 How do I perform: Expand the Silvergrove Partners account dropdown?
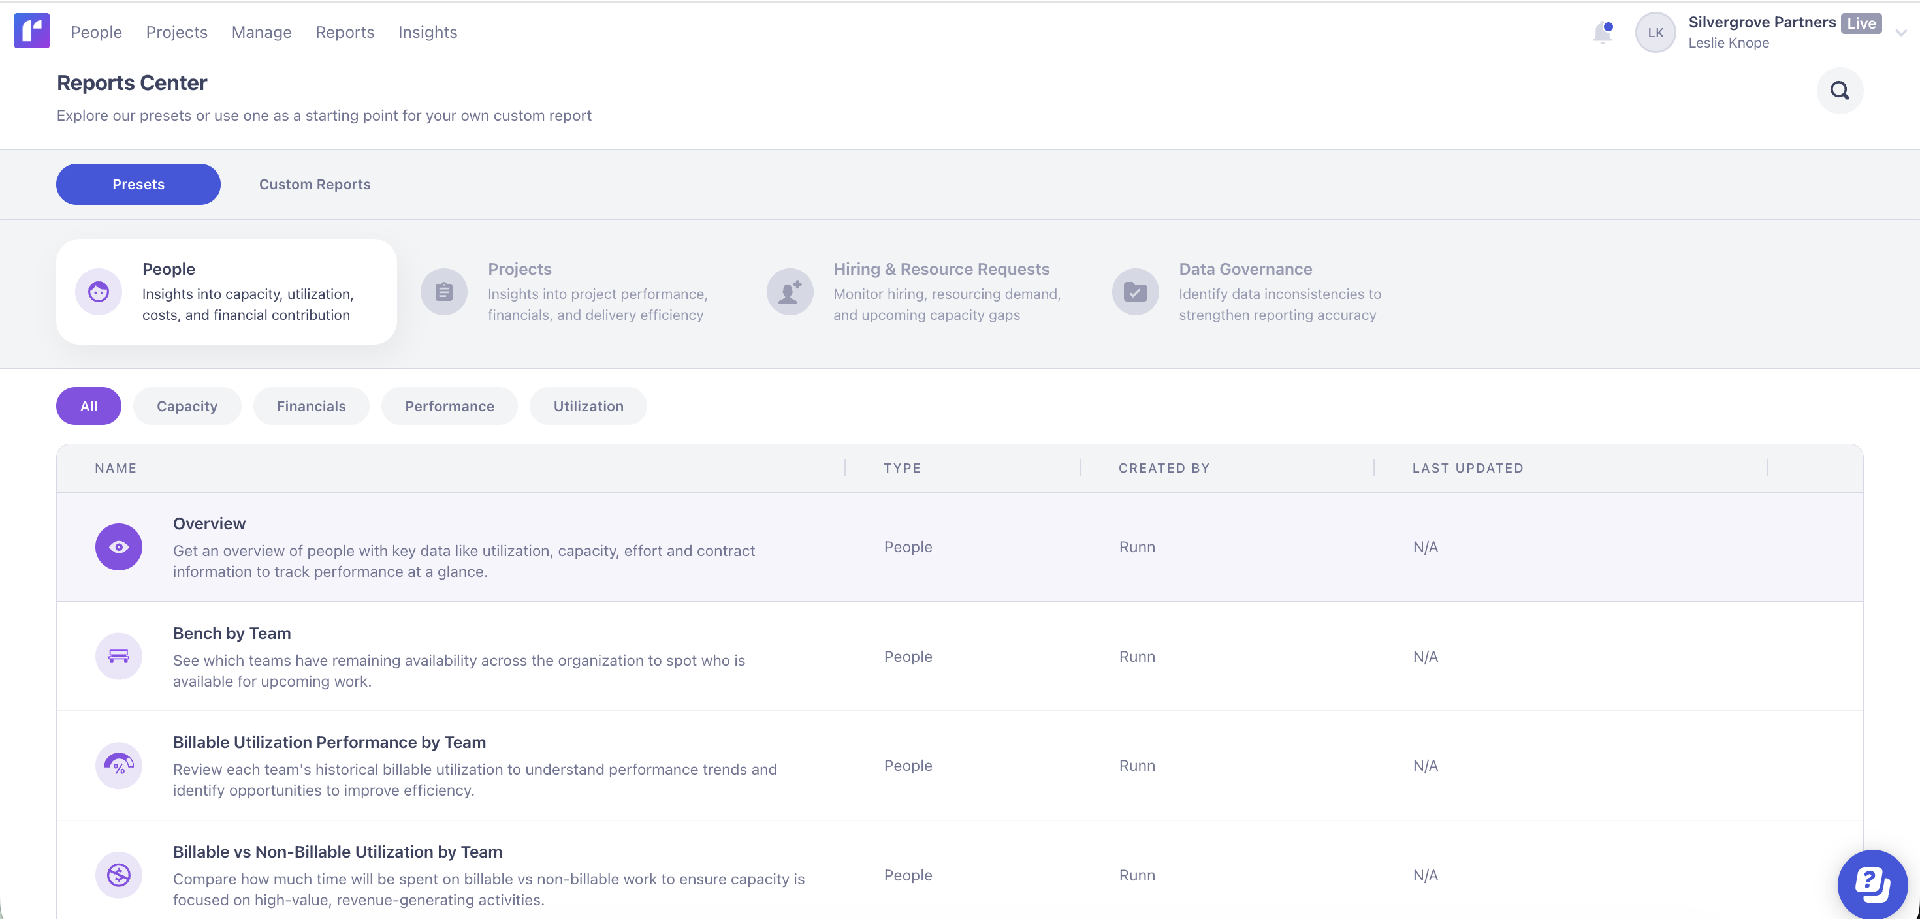(x=1900, y=33)
